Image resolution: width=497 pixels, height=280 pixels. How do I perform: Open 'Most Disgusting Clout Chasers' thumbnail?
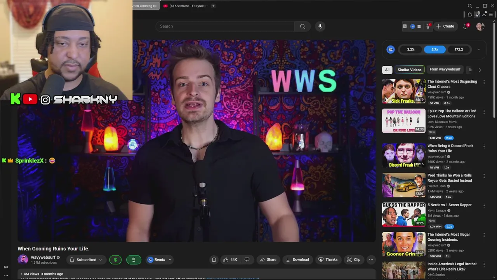(404, 91)
